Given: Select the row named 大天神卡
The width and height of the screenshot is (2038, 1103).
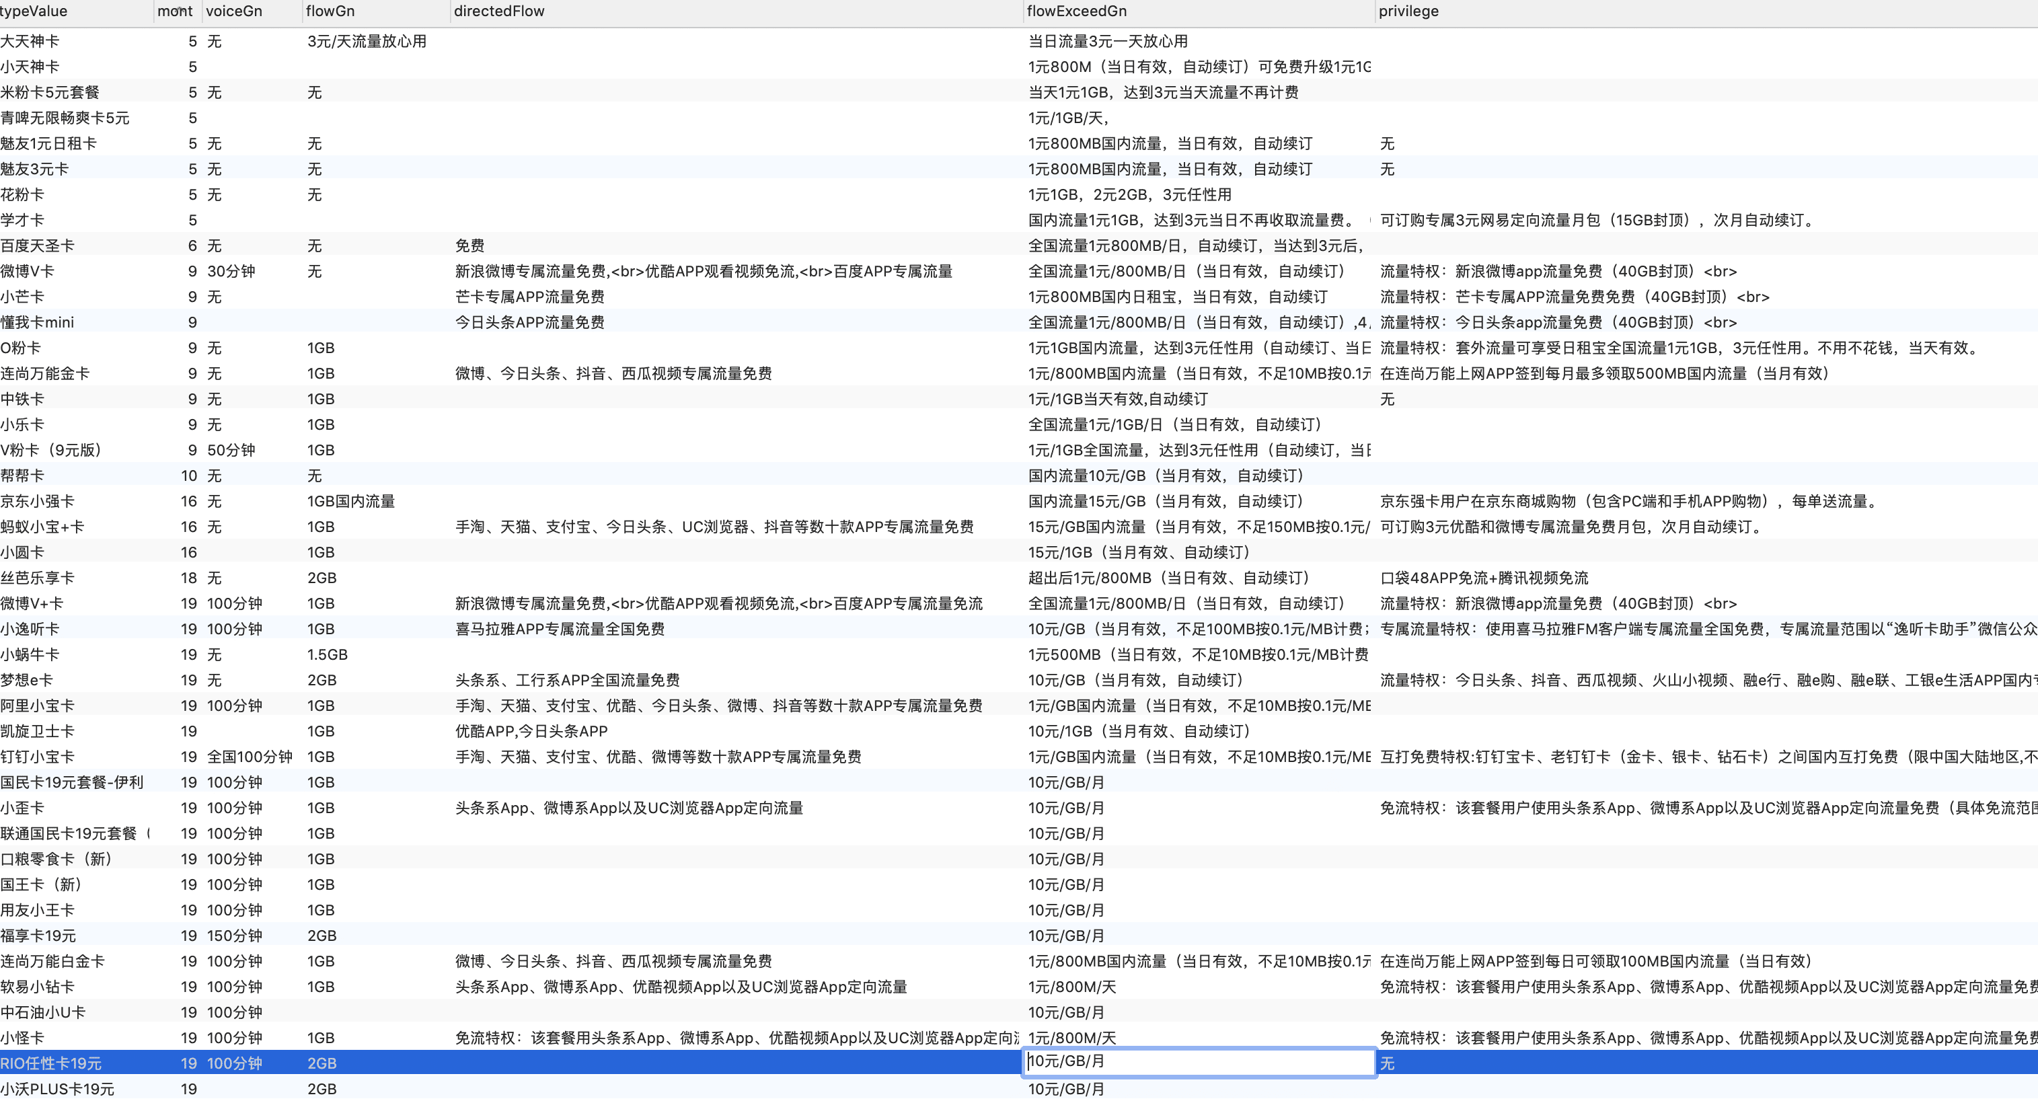Looking at the screenshot, I should pyautogui.click(x=30, y=41).
